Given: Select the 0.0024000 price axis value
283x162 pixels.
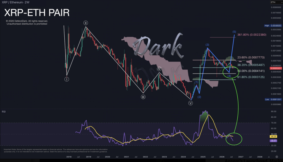Looking at the screenshot, I should 276,36.
